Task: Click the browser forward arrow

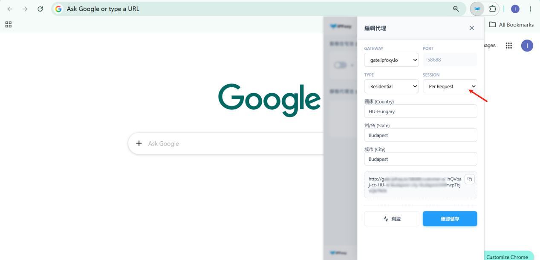Action: [x=25, y=9]
